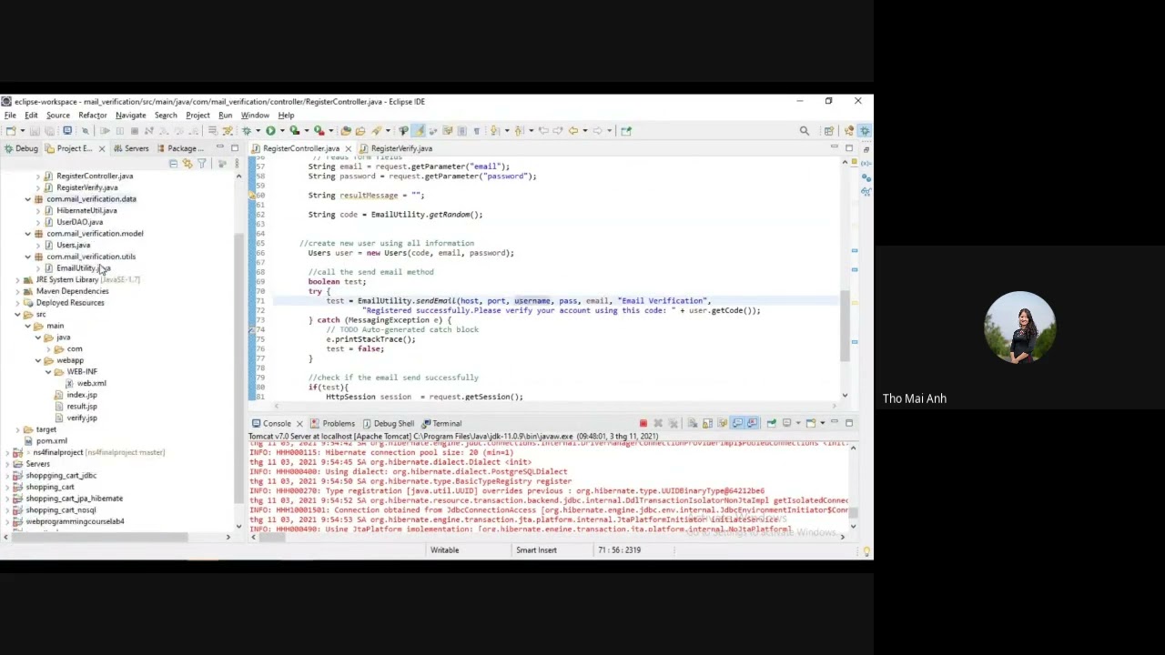
Task: Open the Debug button dropdown arrow
Action: [x=258, y=131]
